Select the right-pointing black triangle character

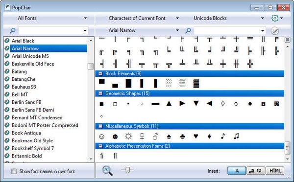point(182,103)
